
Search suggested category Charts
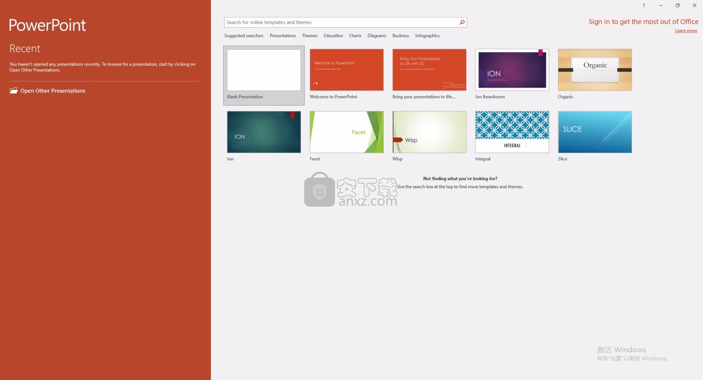pyautogui.click(x=355, y=36)
